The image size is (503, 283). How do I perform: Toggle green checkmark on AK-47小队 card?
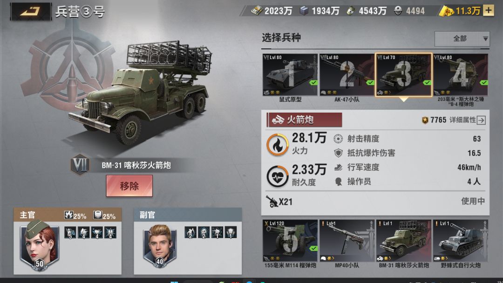click(370, 83)
